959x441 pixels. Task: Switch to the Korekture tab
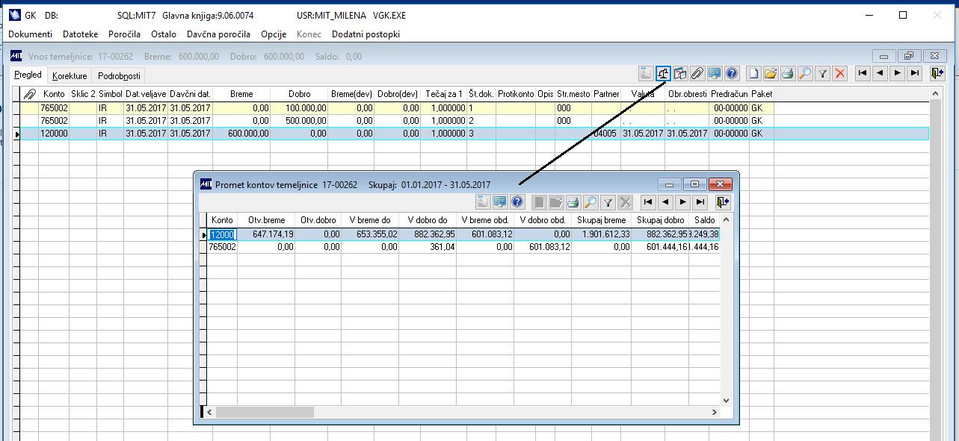[70, 76]
